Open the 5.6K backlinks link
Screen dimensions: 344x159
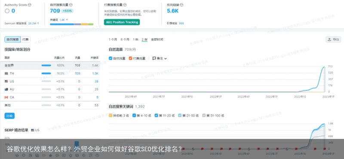(173, 11)
